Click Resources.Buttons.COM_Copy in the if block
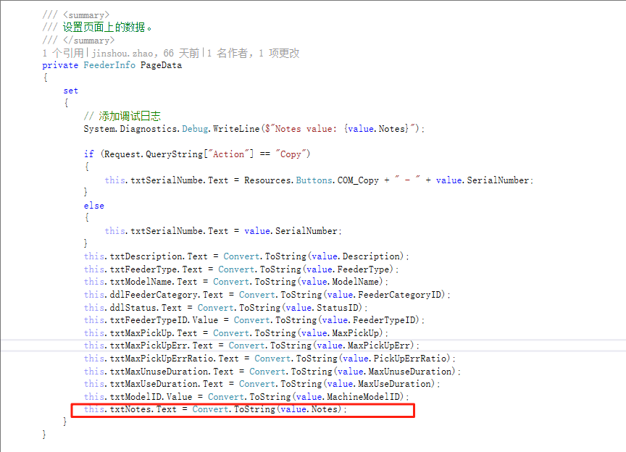 [x=312, y=180]
